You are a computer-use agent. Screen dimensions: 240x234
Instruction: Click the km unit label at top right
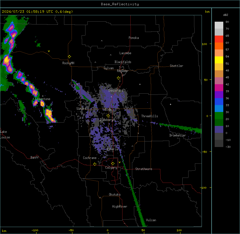207,12
